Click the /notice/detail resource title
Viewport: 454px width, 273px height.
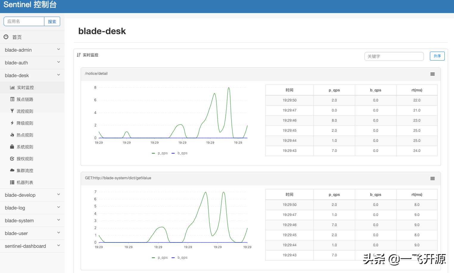(96, 74)
